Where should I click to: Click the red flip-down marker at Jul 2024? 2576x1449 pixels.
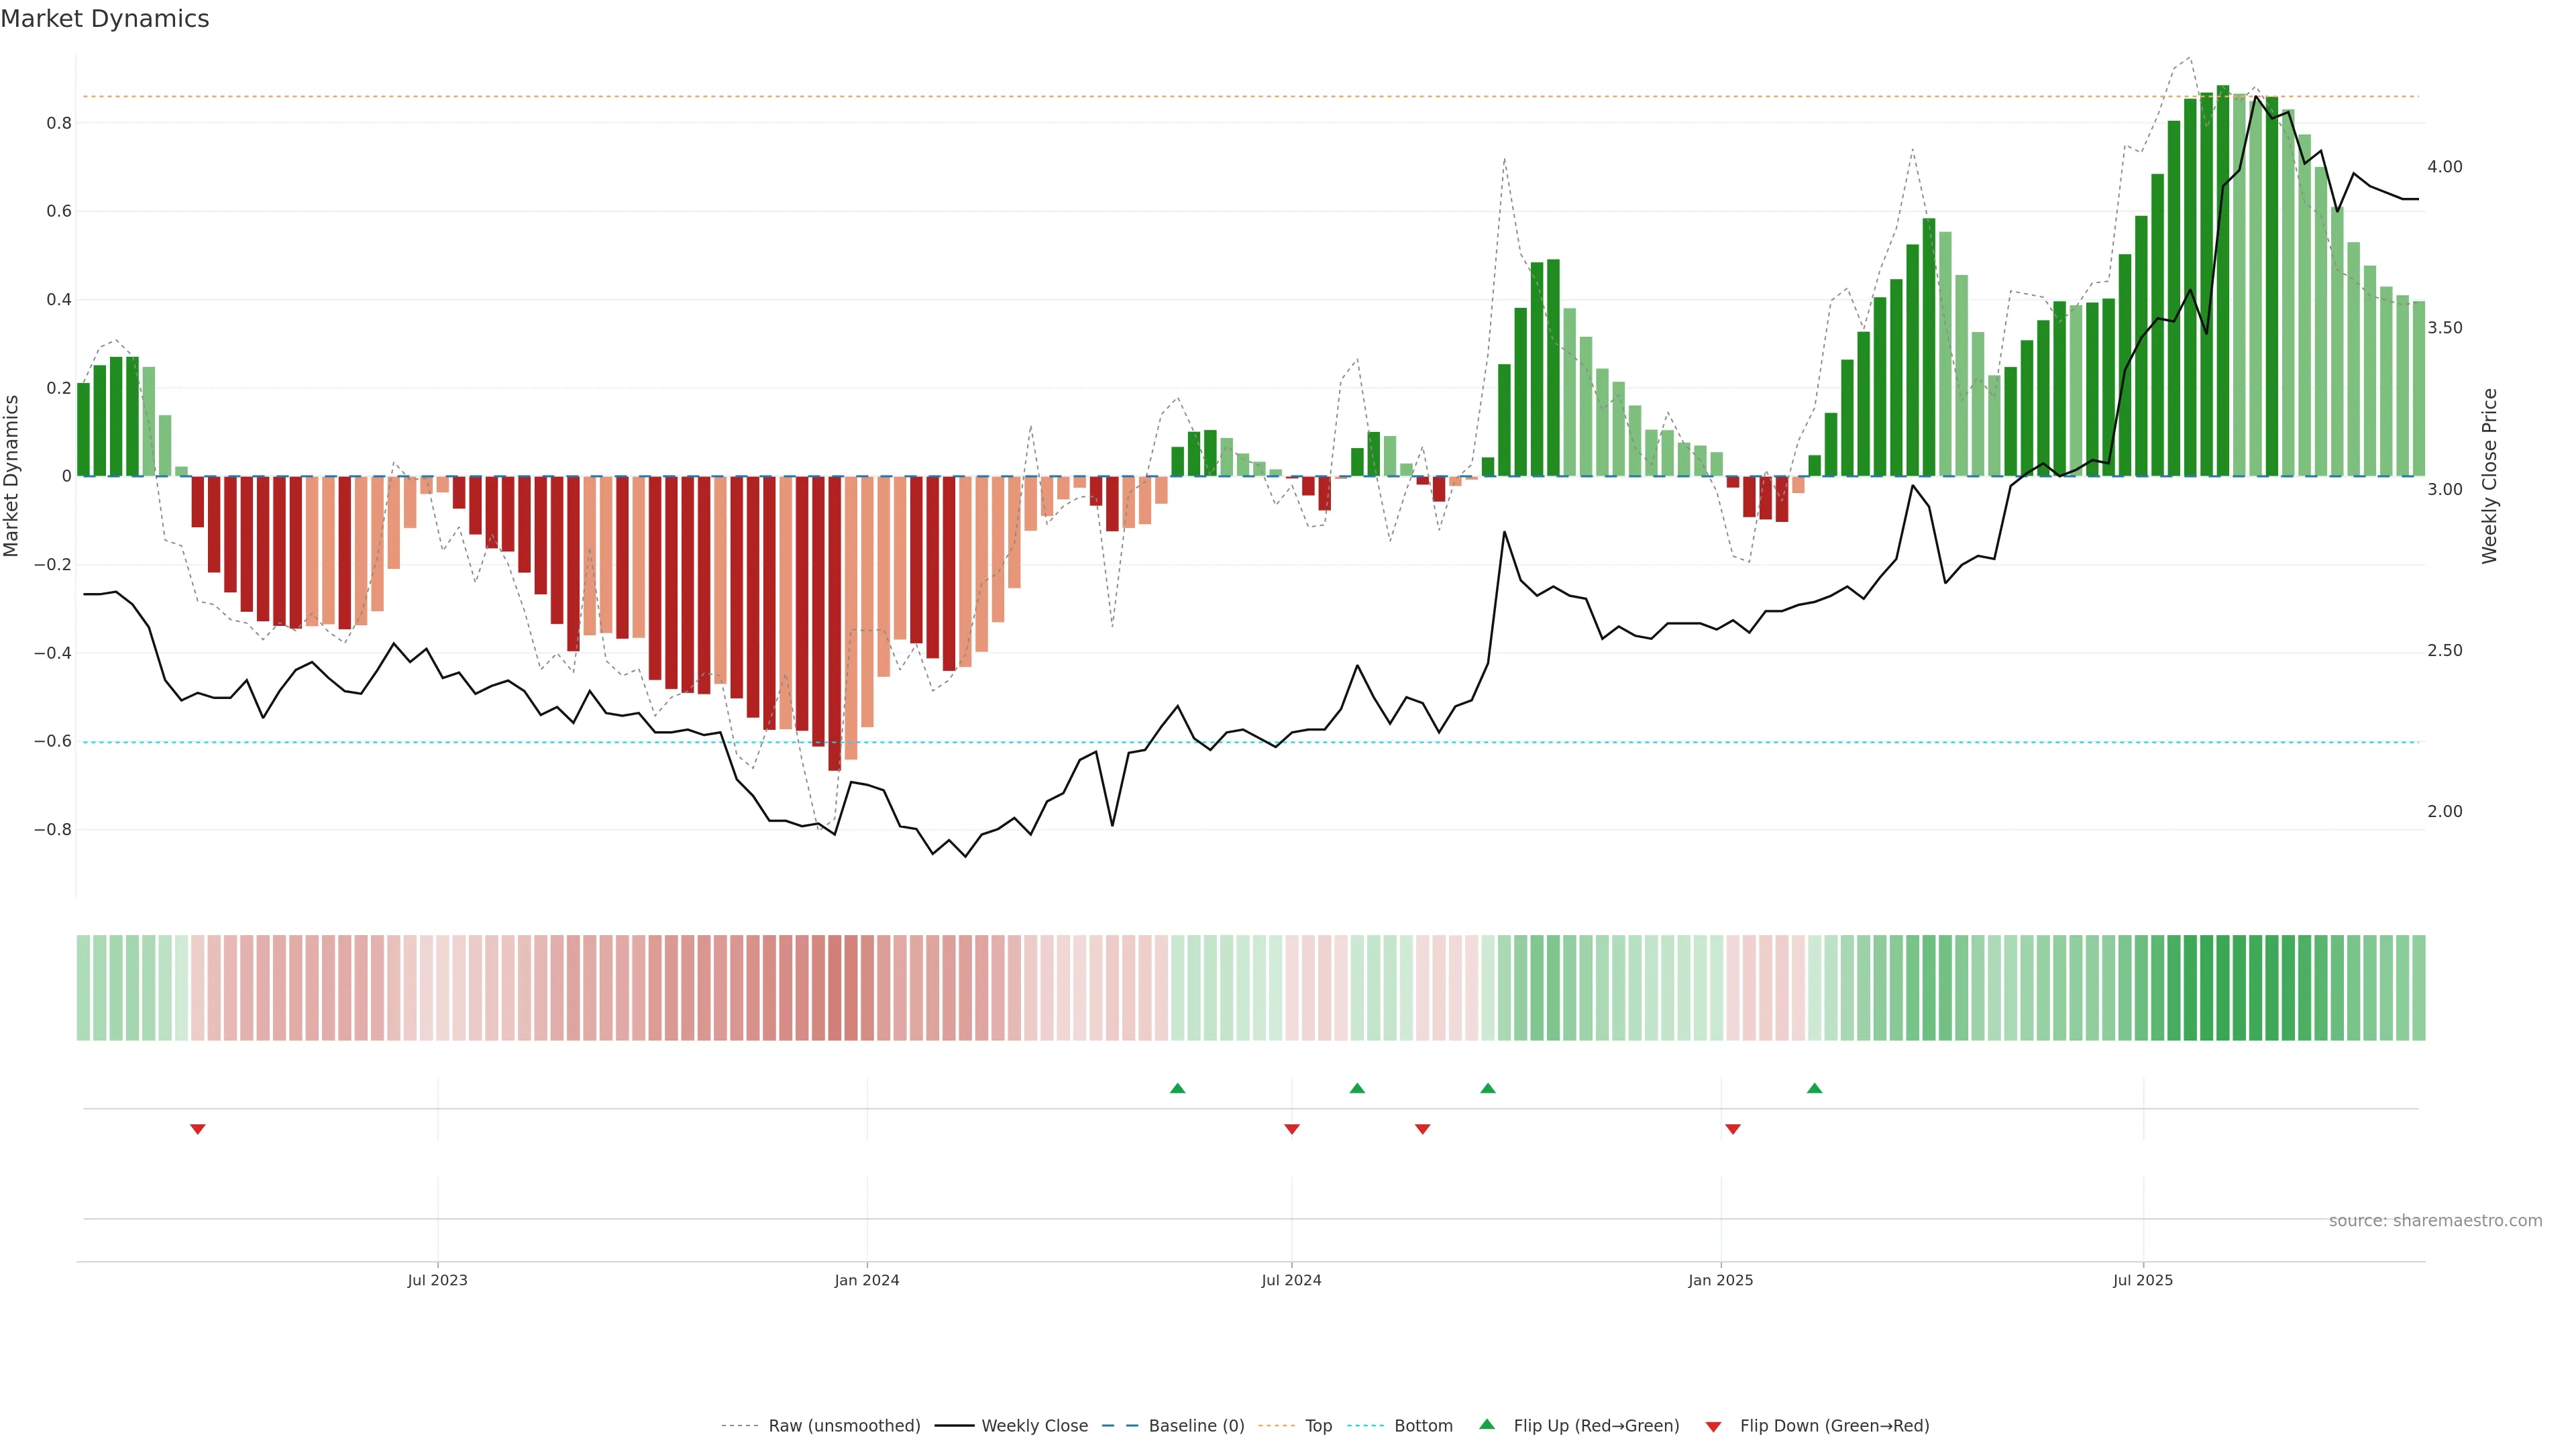[x=1291, y=1129]
